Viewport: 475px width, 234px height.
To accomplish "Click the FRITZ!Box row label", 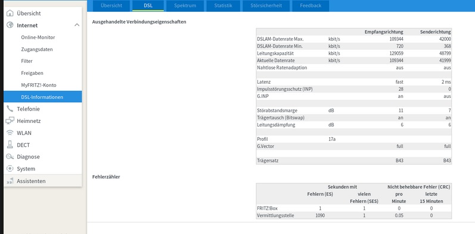I will 267,208.
